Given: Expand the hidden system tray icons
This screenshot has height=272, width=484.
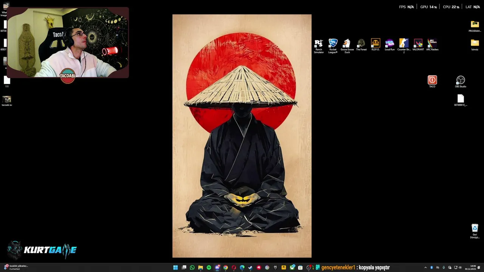Looking at the screenshot, I should (426, 267).
